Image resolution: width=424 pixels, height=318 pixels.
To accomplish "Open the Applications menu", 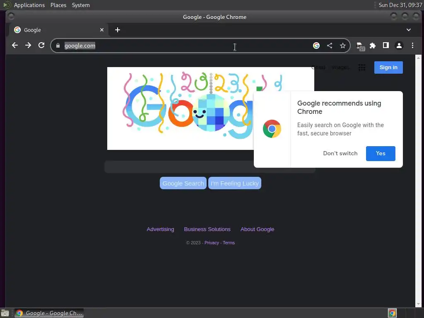I will (29, 5).
